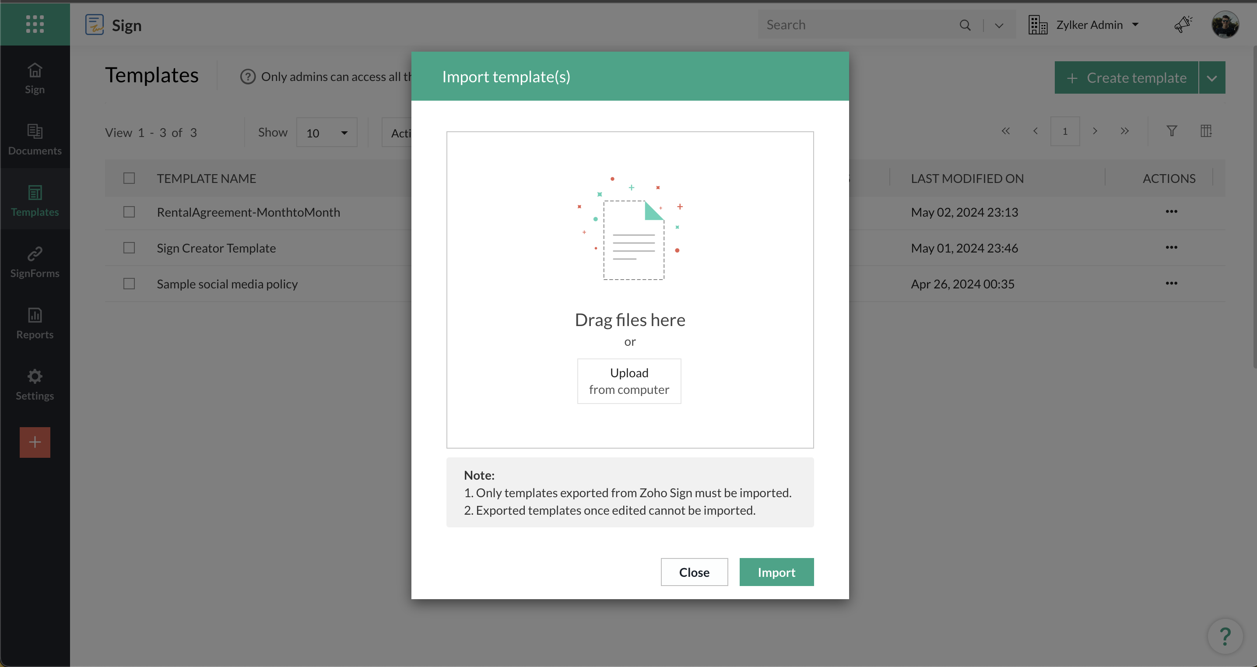This screenshot has width=1257, height=667.
Task: Open the apps grid launcher icon
Action: click(x=35, y=24)
